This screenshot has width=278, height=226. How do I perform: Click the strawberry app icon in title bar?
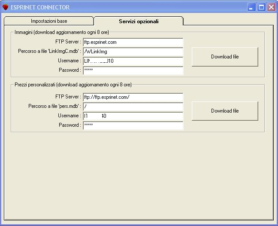(5, 7)
